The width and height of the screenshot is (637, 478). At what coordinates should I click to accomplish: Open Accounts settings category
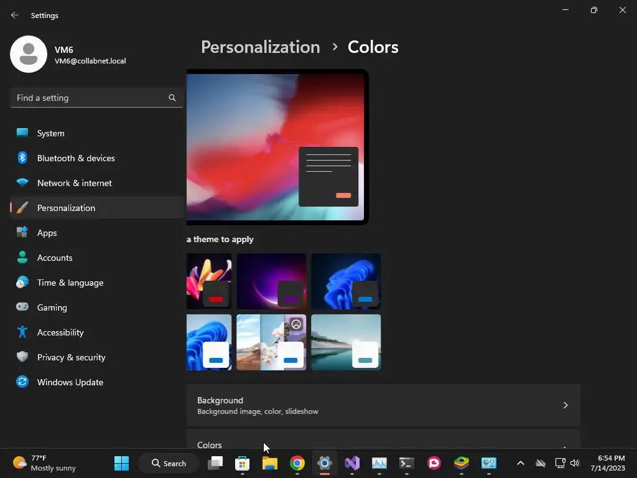pyautogui.click(x=96, y=258)
